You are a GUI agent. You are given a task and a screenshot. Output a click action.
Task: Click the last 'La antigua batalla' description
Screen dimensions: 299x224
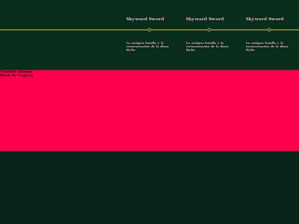tap(267, 46)
